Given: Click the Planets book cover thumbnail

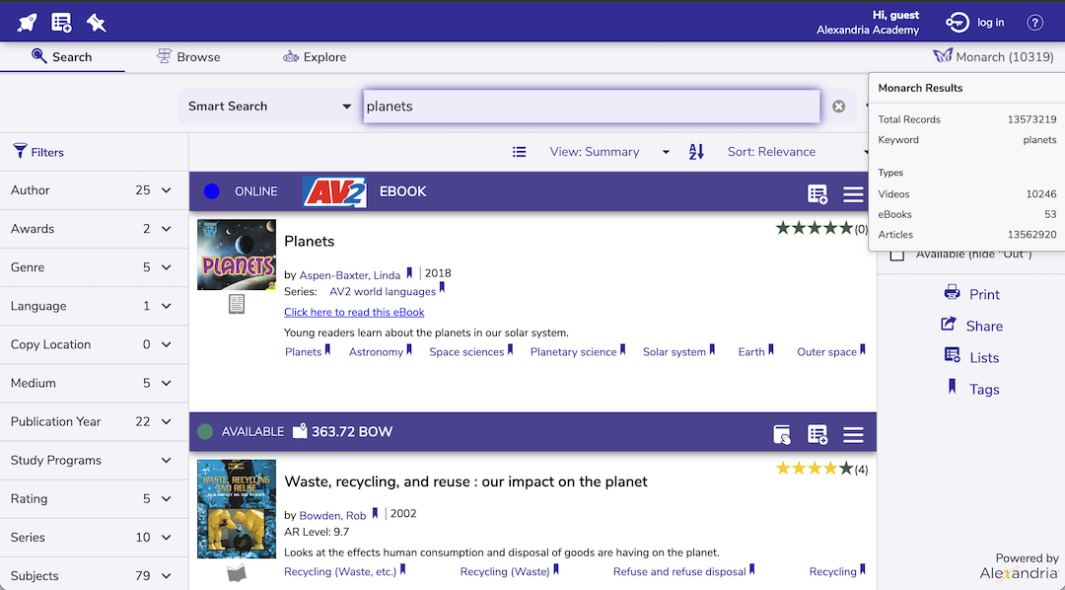Looking at the screenshot, I should (237, 255).
